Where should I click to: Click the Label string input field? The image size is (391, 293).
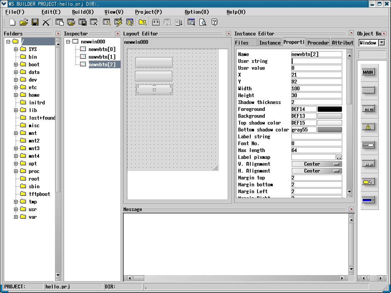tap(317, 136)
